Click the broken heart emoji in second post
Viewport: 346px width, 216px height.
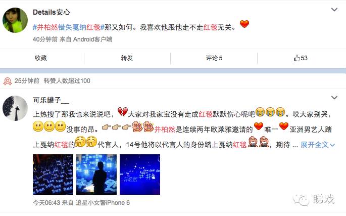click(x=122, y=112)
